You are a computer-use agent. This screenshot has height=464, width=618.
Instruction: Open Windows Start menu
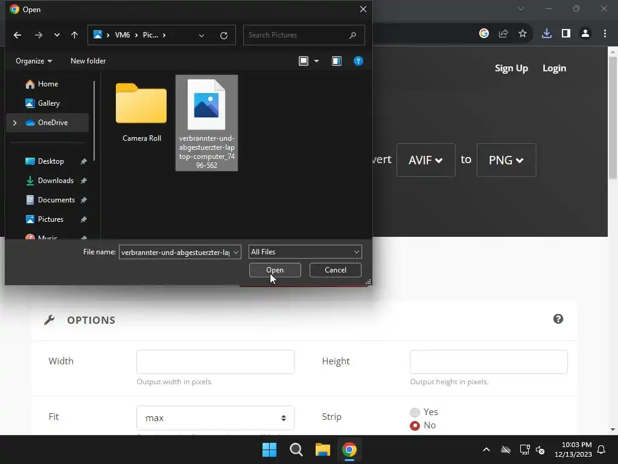pyautogui.click(x=270, y=449)
